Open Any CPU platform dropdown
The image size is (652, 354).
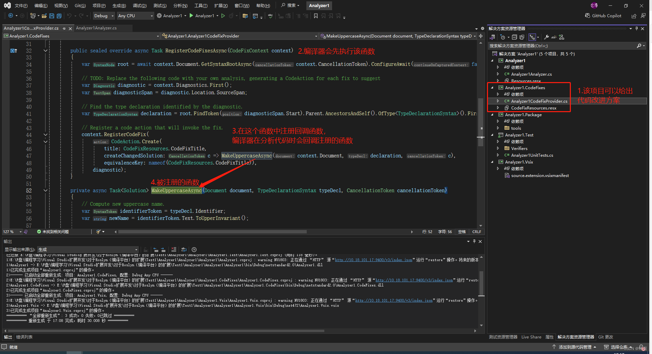pyautogui.click(x=135, y=16)
